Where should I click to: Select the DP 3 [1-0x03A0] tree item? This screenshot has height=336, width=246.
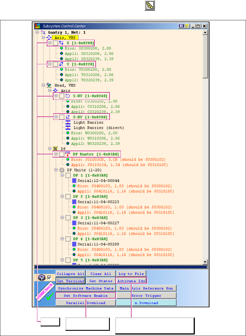tap(90, 218)
